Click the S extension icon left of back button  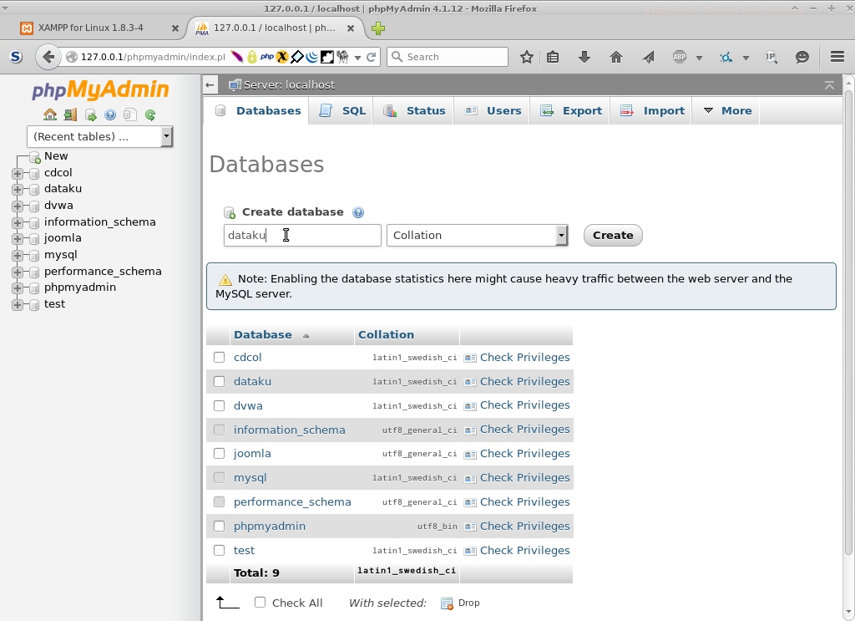pyautogui.click(x=17, y=57)
